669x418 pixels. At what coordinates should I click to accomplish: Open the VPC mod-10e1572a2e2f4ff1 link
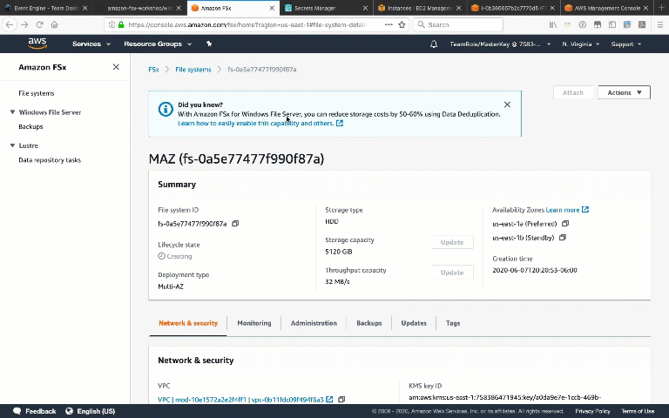240,400
